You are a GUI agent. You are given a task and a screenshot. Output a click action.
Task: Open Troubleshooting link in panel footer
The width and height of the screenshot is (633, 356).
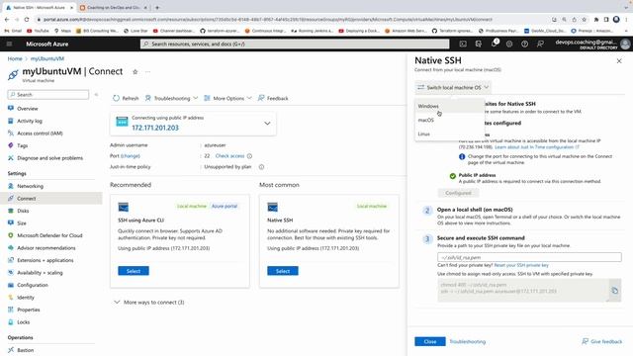tap(468, 342)
